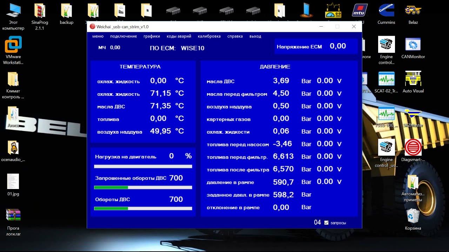Open the коды аварий menu
Viewport: 449px width, 252px height.
click(179, 36)
